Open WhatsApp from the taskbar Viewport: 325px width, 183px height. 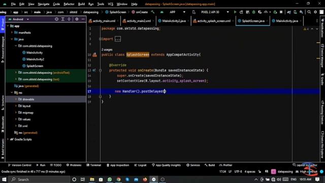tap(110, 179)
